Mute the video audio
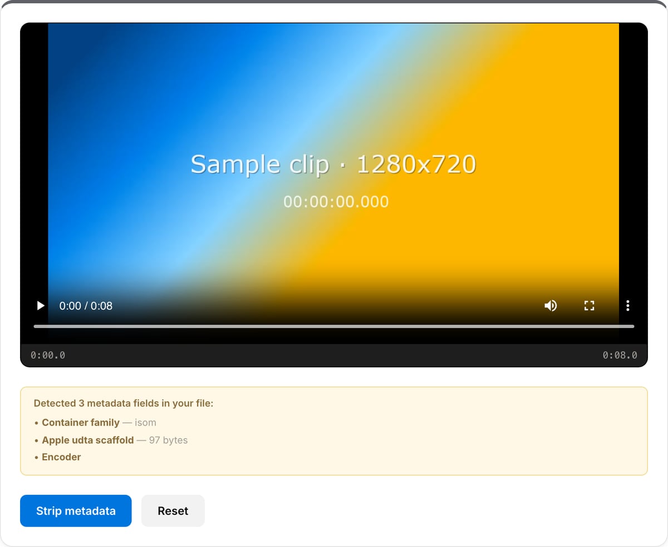668x547 pixels. click(x=551, y=306)
